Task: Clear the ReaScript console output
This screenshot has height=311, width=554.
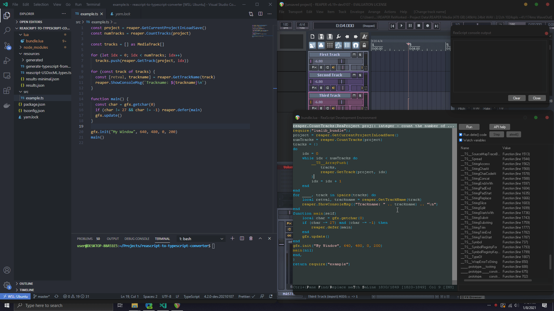Action: 516,98
